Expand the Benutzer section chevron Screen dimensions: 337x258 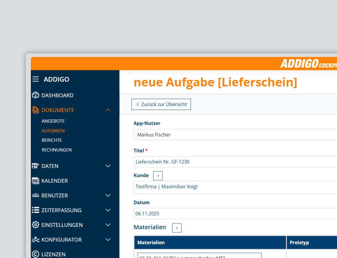(108, 195)
